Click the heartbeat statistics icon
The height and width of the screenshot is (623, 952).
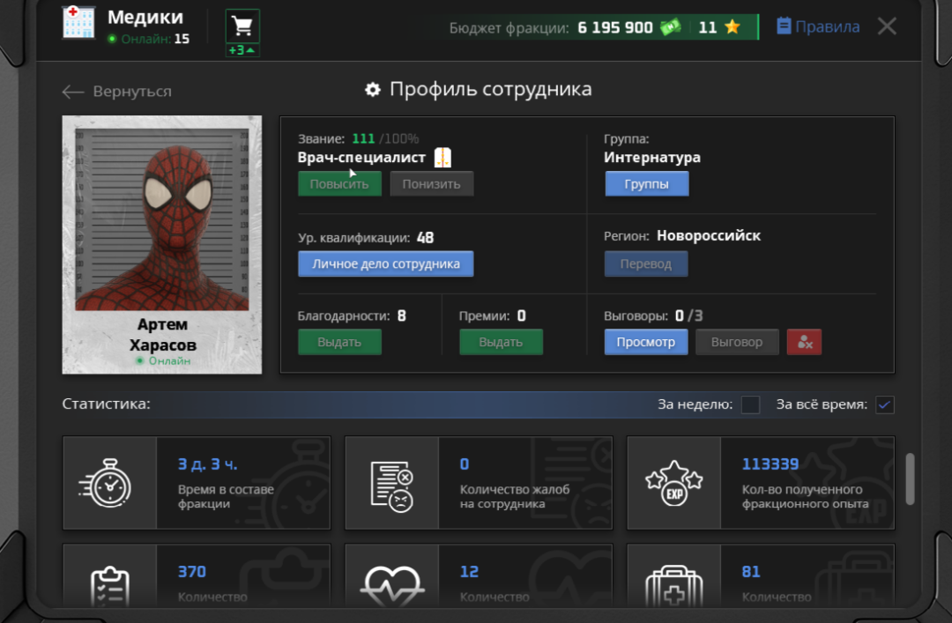pyautogui.click(x=392, y=586)
